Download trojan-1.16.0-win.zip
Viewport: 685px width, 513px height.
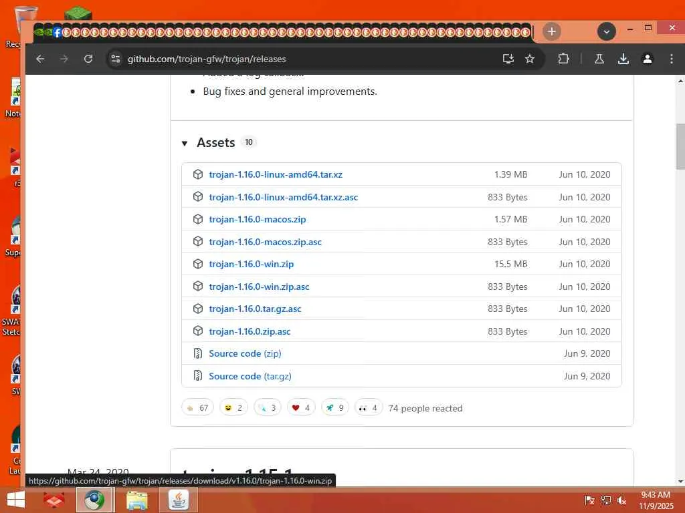252,264
